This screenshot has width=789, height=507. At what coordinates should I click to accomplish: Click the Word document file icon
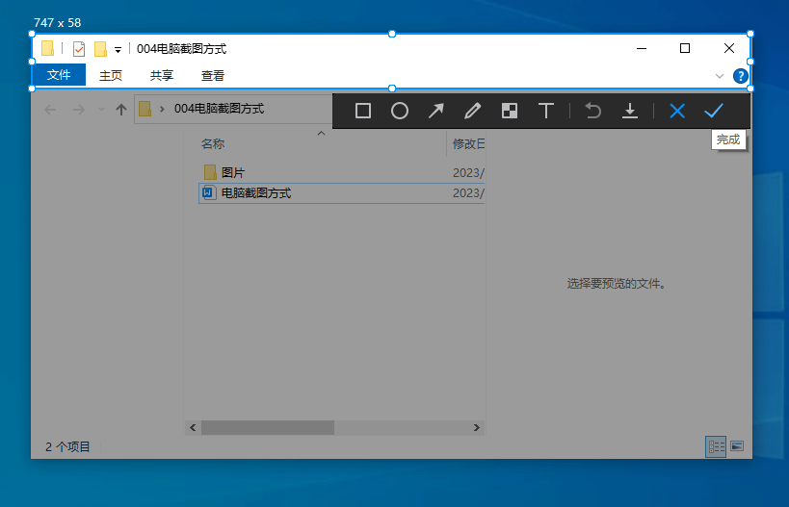209,192
